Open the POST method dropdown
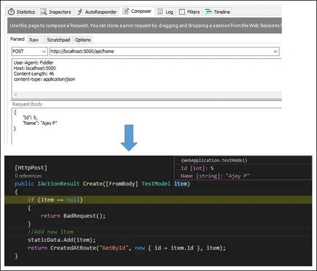Screen dimensions: 317x271 [x=30, y=52]
